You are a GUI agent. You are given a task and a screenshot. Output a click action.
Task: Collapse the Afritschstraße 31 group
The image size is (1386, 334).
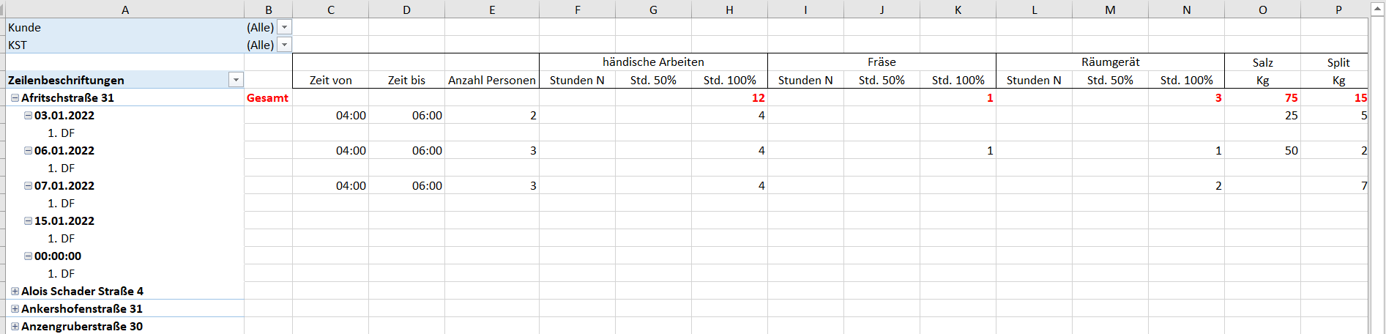coord(15,97)
